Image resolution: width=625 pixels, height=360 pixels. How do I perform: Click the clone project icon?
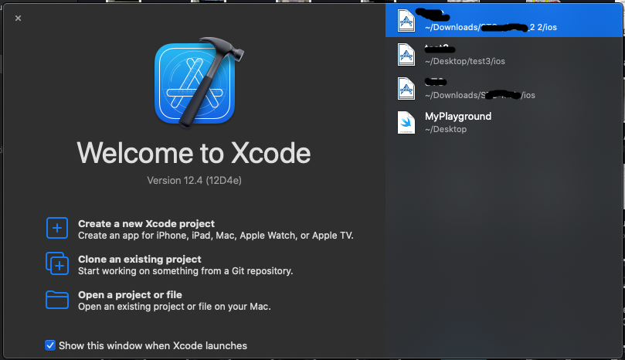pos(57,263)
